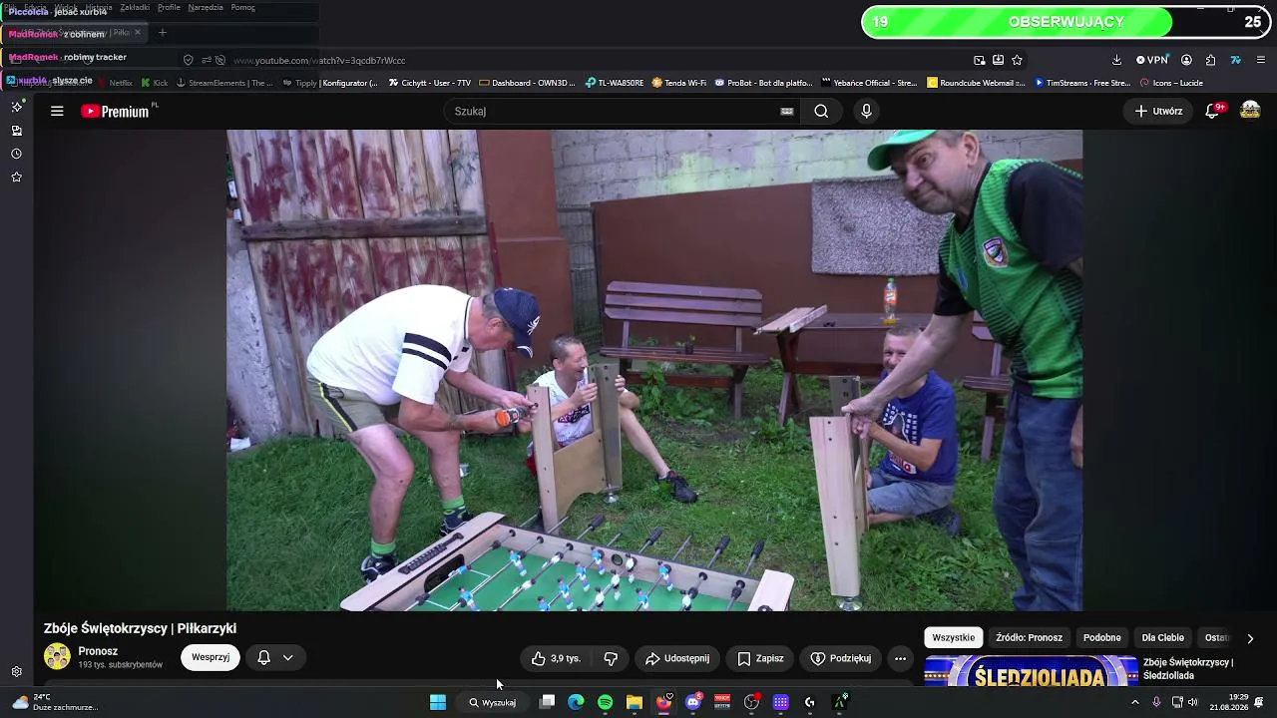Screen dimensions: 1277x718
Task: Open more actions three-dot menu
Action: (900, 658)
